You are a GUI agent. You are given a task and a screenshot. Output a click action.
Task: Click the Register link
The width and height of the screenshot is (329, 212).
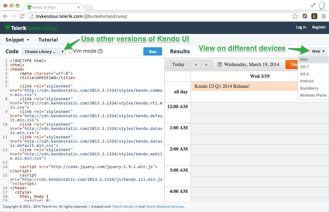[x=319, y=27]
